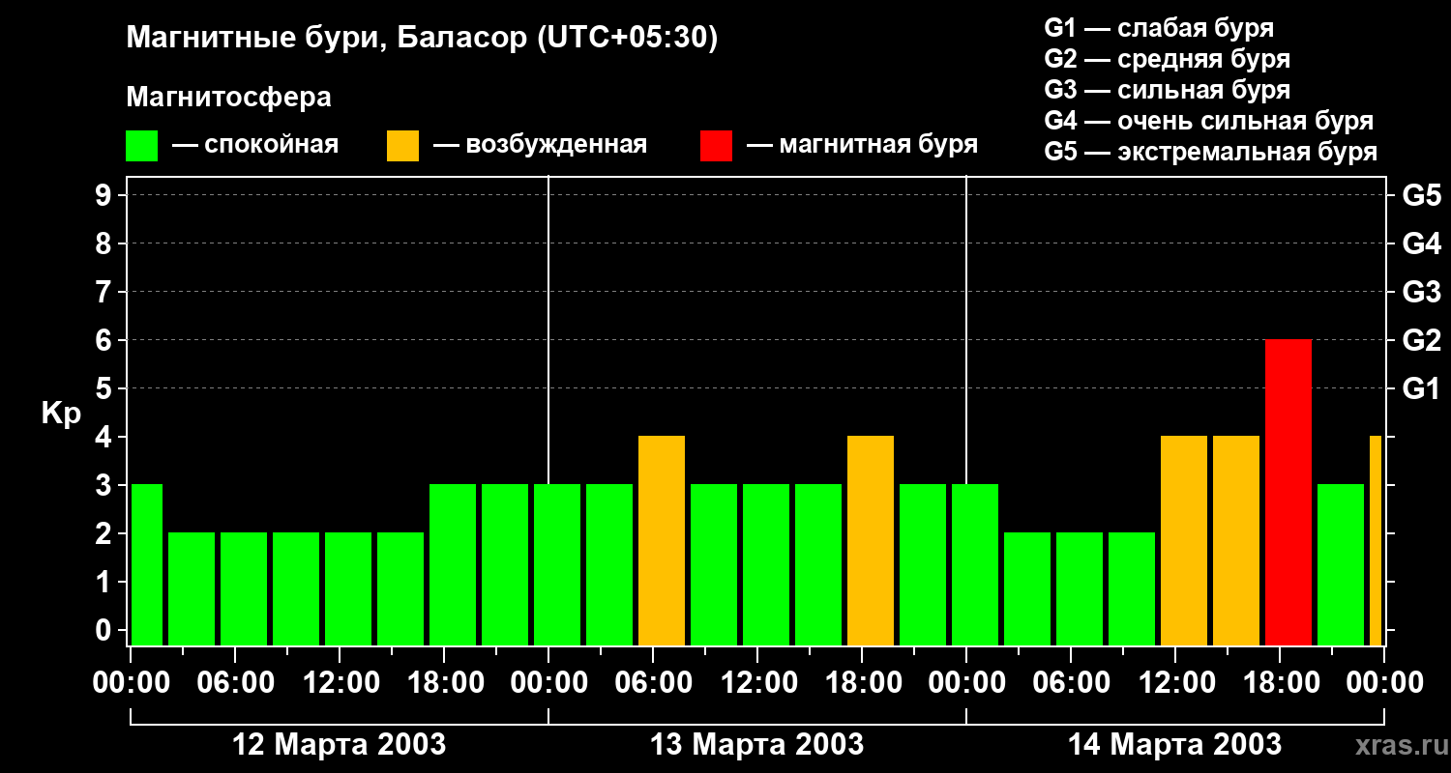Viewport: 1451px width, 773px height.
Task: Select the green Kp 2 bar at 06:00, 12 March
Action: tap(244, 589)
